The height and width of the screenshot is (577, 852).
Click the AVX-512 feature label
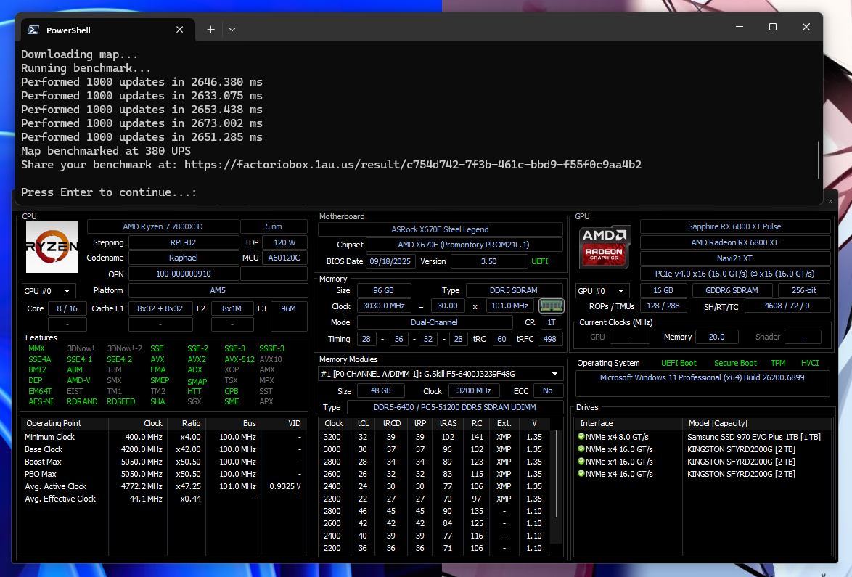239,359
